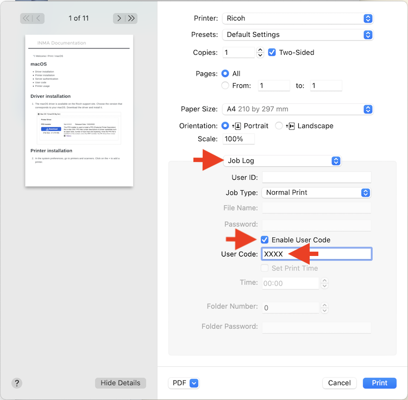Select the All pages radio button

point(225,73)
